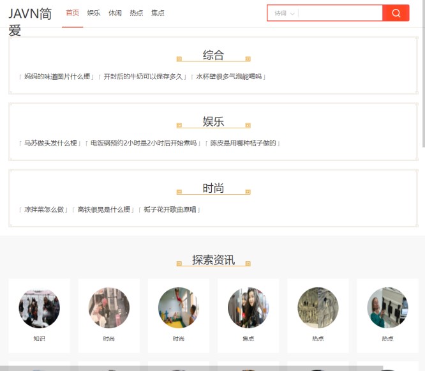Expand the 诗词 search category dropdown

point(284,13)
